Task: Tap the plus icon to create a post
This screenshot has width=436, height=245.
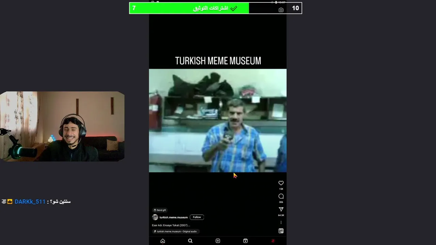Action: [218, 241]
